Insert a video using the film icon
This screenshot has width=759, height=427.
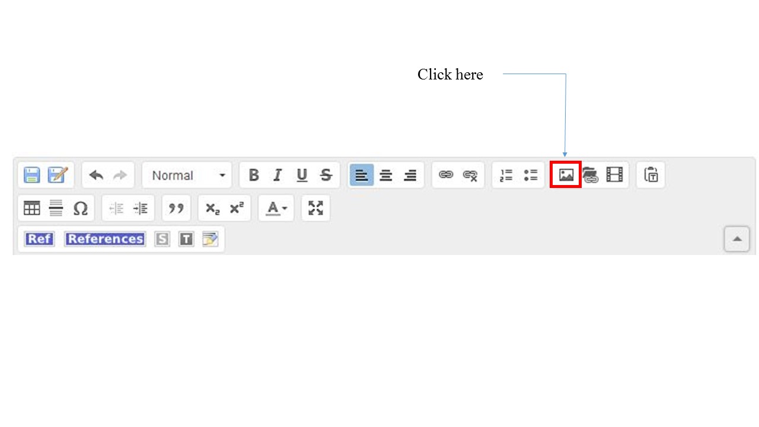coord(615,175)
